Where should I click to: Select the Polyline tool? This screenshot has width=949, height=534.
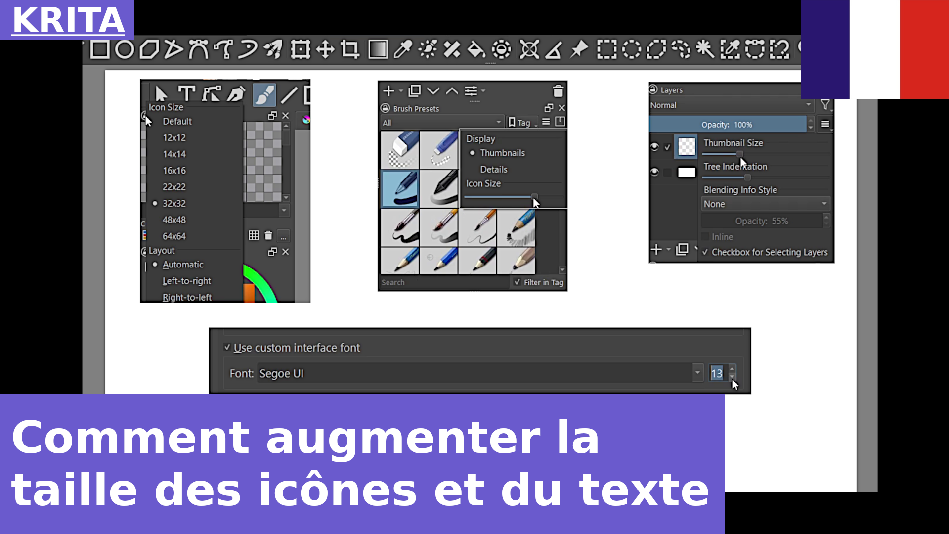pyautogui.click(x=173, y=49)
